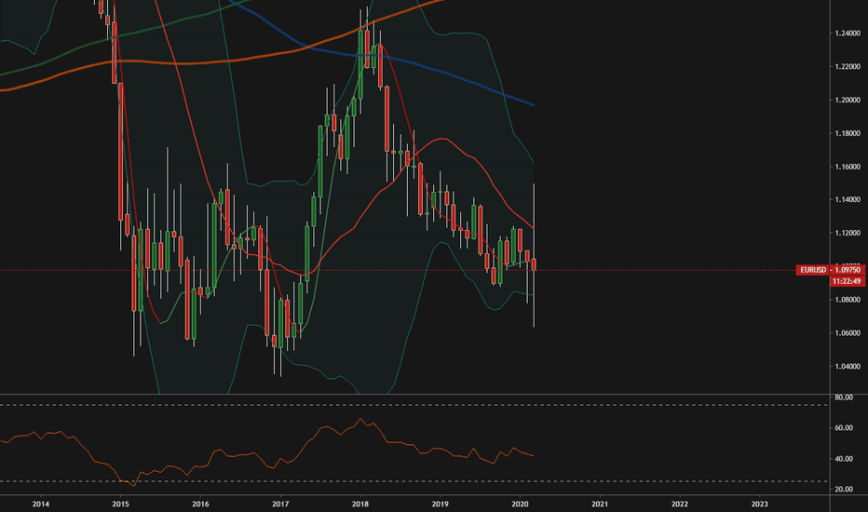Click the 1.14000 price scale label
This screenshot has height=512, width=868.
(x=848, y=199)
